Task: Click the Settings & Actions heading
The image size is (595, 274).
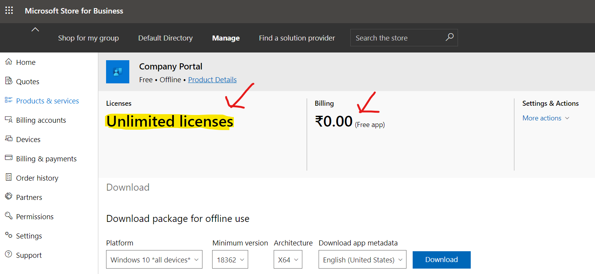Action: (550, 103)
